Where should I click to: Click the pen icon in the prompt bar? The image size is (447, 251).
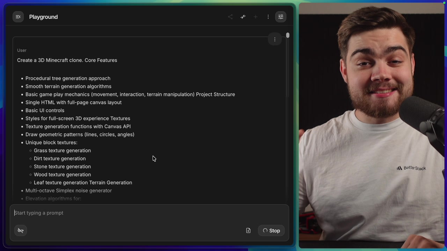coord(20,230)
